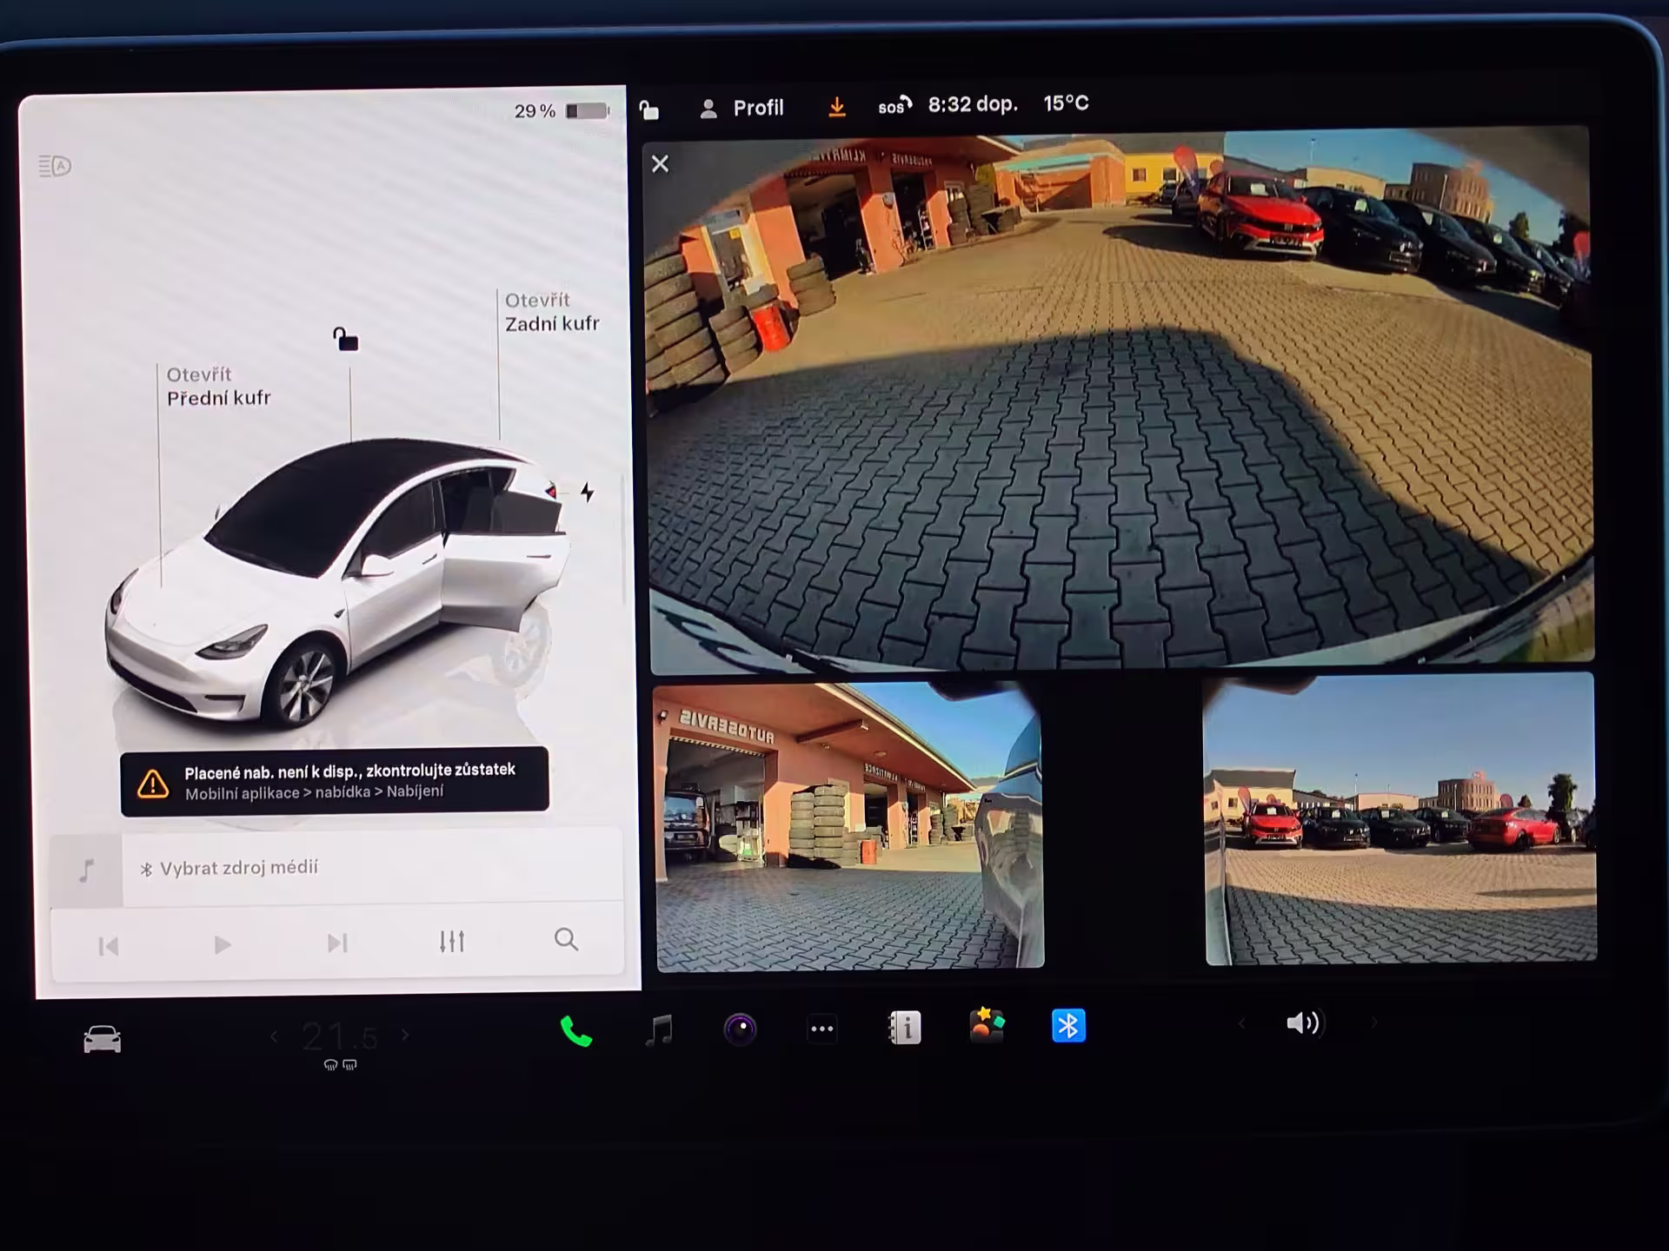Tap the 21.5 temperature climate display
1669x1251 pixels.
click(x=340, y=1036)
